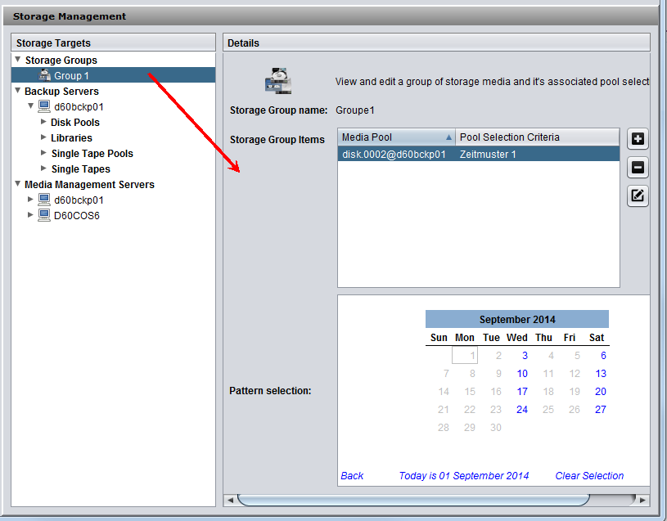Image resolution: width=667 pixels, height=521 pixels.
Task: Select the D60COS6 tree item
Action: [77, 215]
